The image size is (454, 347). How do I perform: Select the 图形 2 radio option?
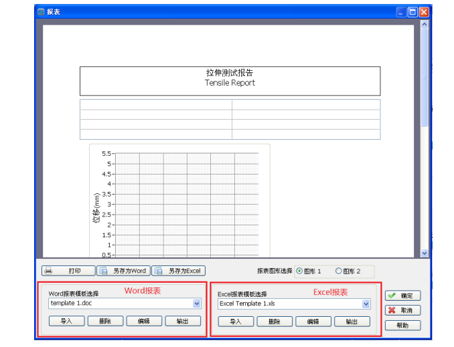(338, 271)
